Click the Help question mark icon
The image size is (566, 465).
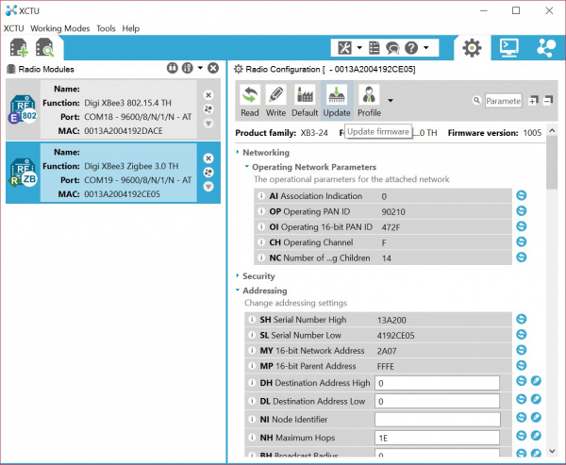411,48
